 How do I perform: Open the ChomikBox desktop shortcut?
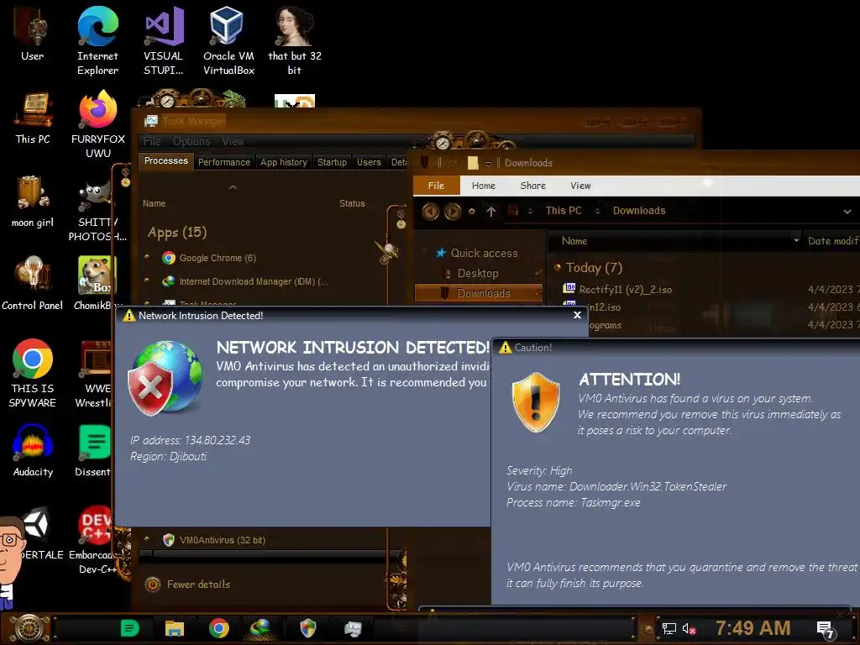pyautogui.click(x=97, y=284)
